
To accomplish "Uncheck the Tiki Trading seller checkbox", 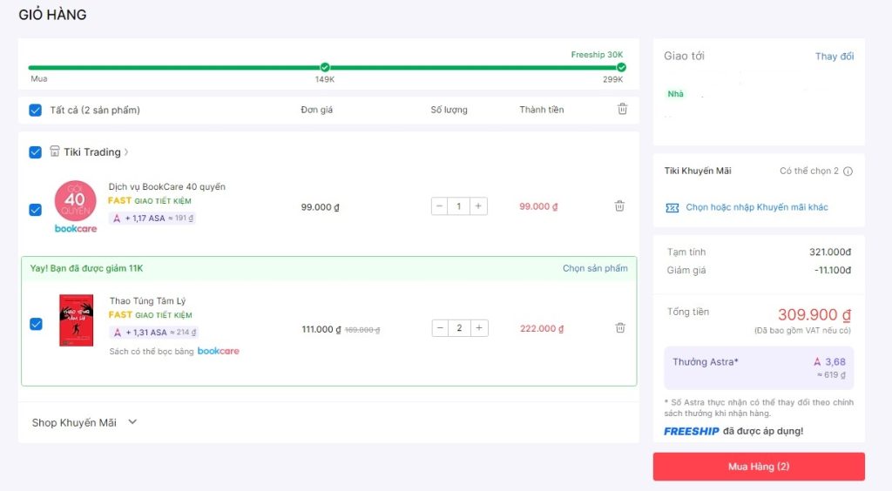I will [x=35, y=151].
